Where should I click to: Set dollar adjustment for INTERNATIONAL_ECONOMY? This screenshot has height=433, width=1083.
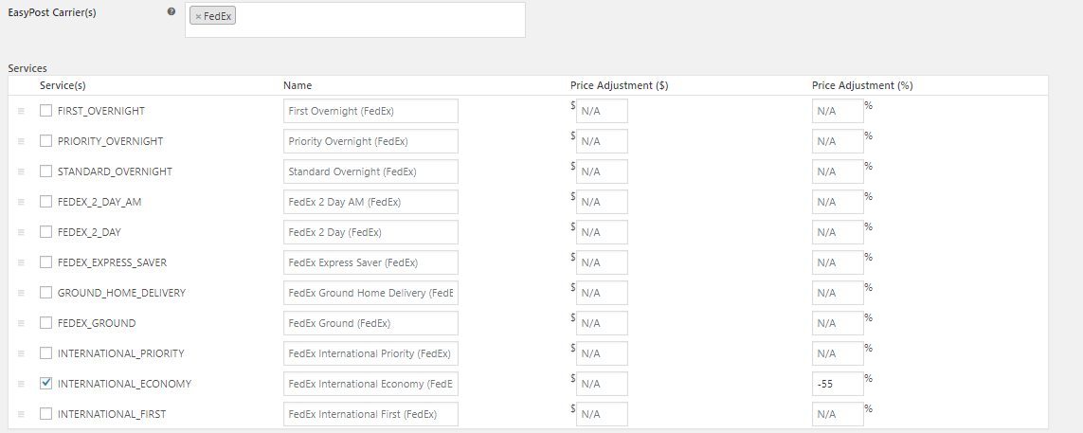click(x=603, y=384)
